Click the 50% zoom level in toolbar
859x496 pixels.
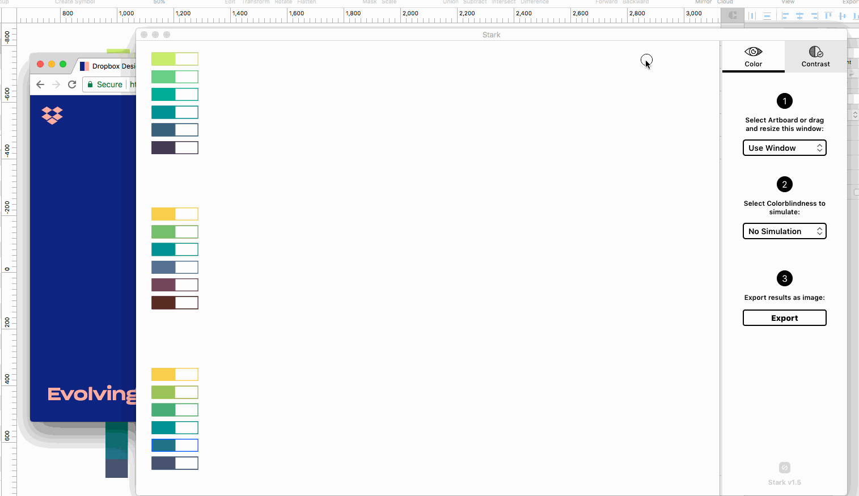(x=159, y=2)
